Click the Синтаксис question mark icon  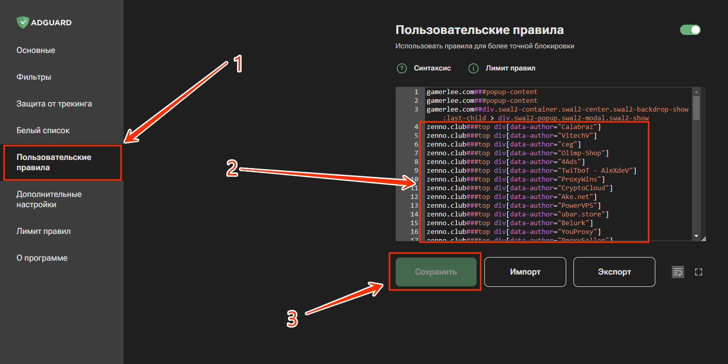point(402,68)
